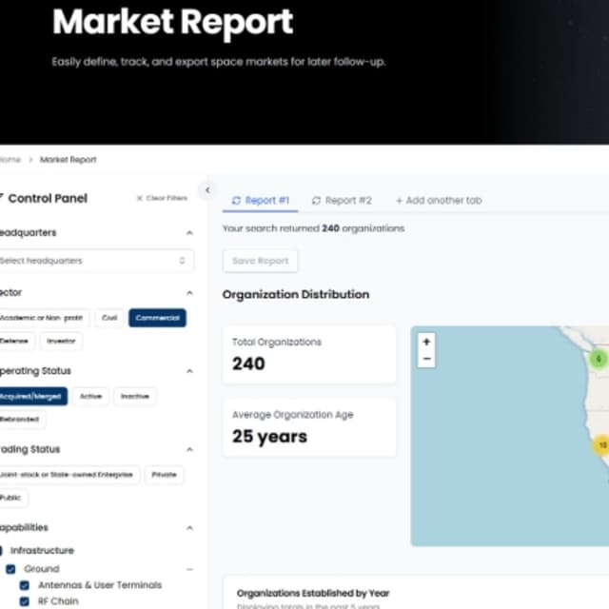Click the breadcrumb chevron before Market Report
Image resolution: width=609 pixels, height=609 pixels.
pyautogui.click(x=30, y=160)
